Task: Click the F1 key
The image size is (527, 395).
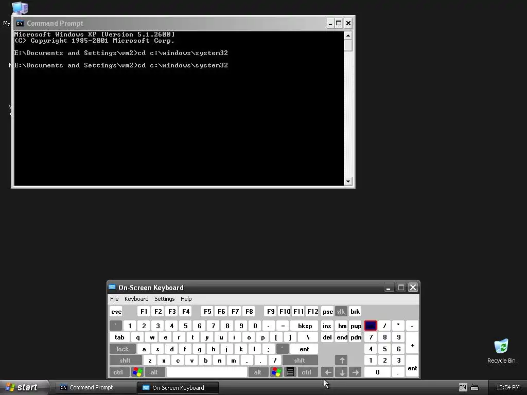Action: click(x=144, y=312)
